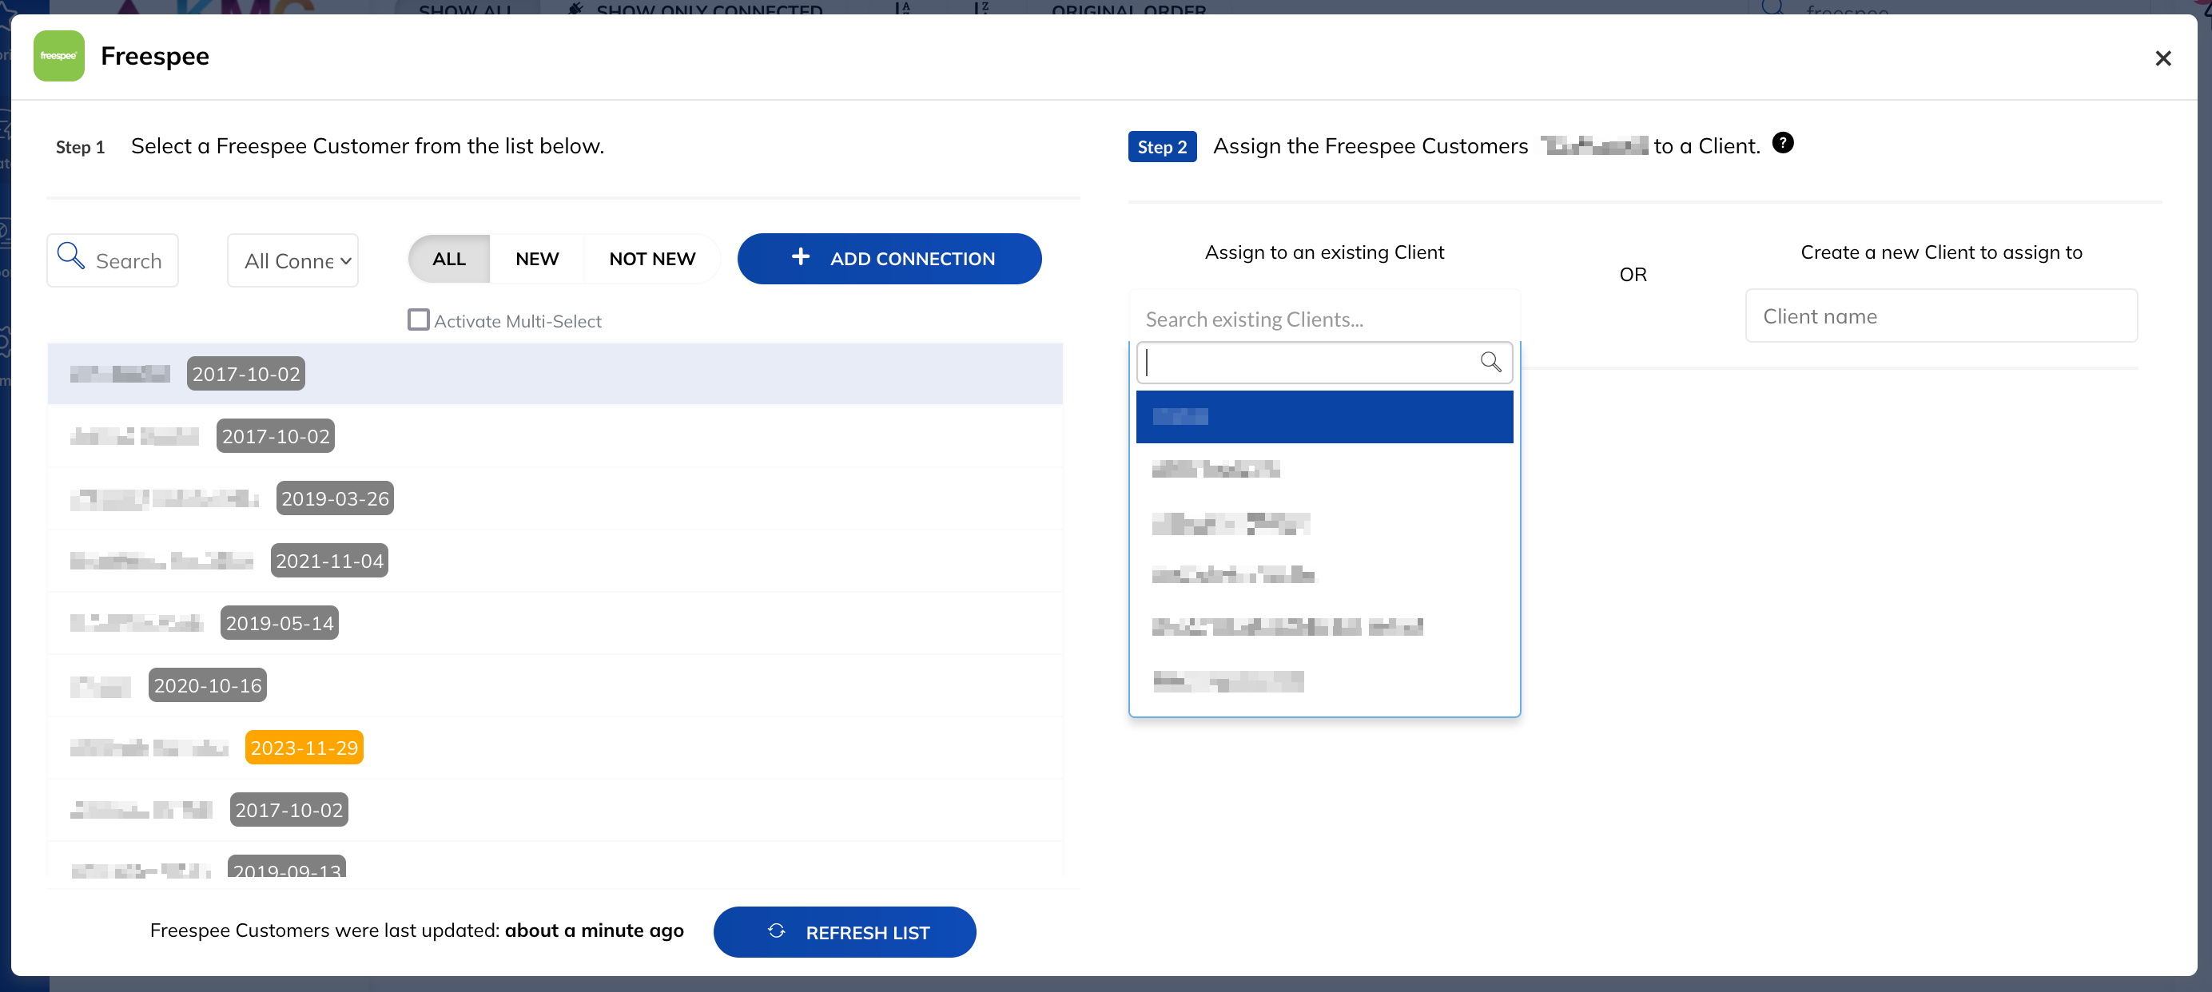Click the Step 2 badge
2212x992 pixels.
pos(1162,147)
